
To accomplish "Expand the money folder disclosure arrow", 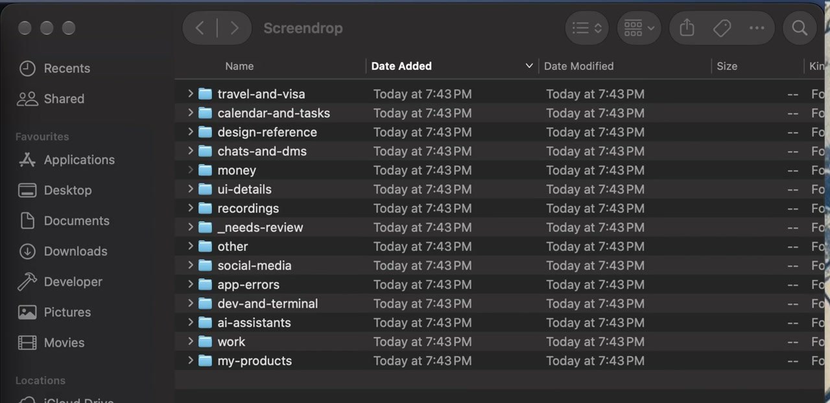I will (x=190, y=170).
